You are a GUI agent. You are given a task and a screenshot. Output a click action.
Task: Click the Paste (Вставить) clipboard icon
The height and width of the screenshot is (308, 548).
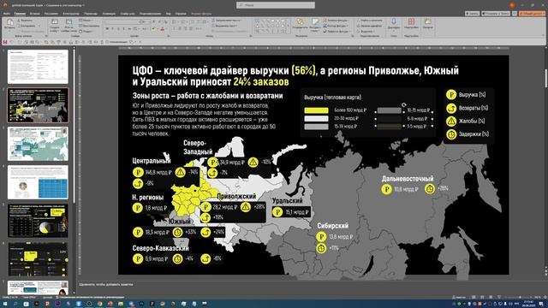coord(9,22)
